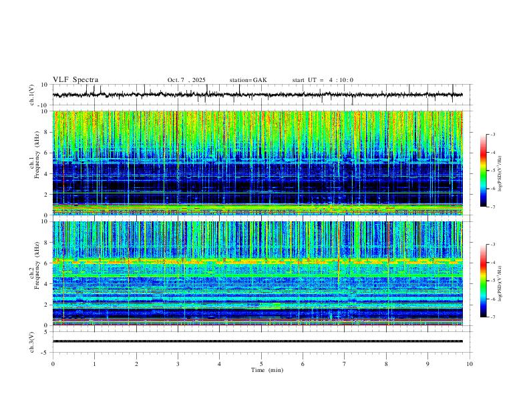Click the "-5" tick on ch.3(V) axis
This screenshot has width=529, height=408.
pyautogui.click(x=45, y=353)
